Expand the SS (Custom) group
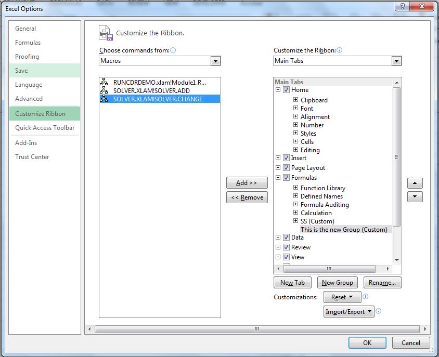Screen dimensions: 439x357 [x=295, y=221]
